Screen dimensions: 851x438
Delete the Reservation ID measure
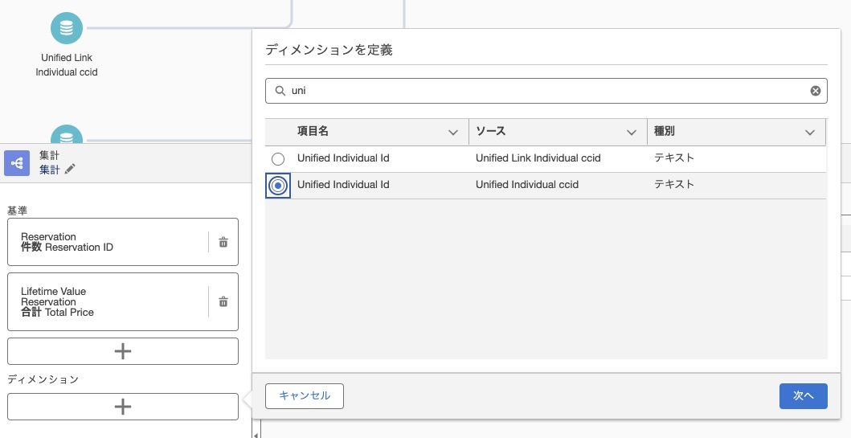coord(223,242)
